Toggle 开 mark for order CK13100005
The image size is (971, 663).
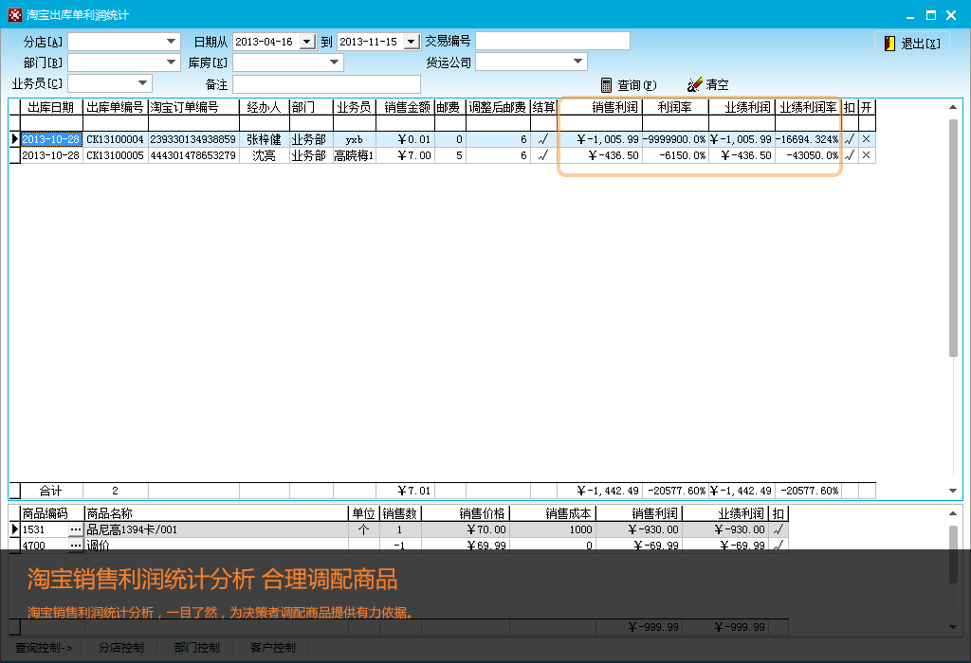pos(867,155)
